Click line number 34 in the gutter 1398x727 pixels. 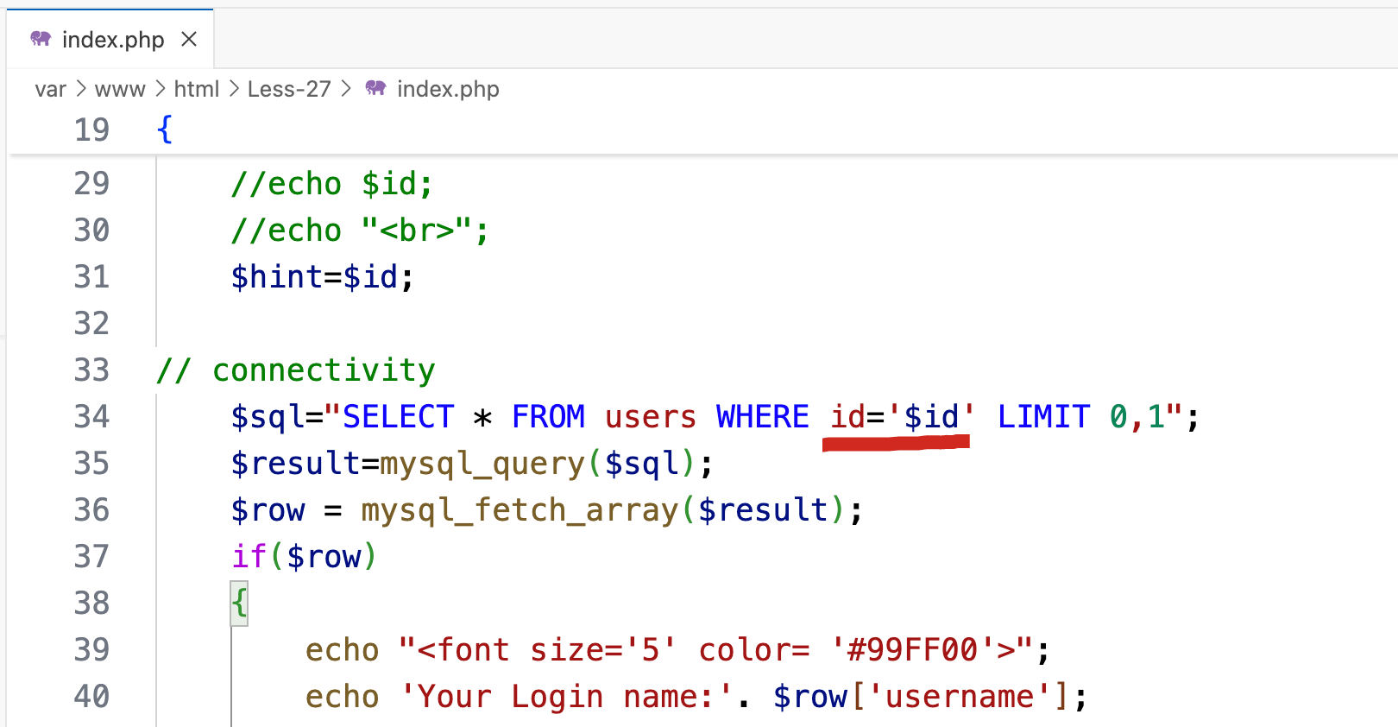click(x=91, y=417)
